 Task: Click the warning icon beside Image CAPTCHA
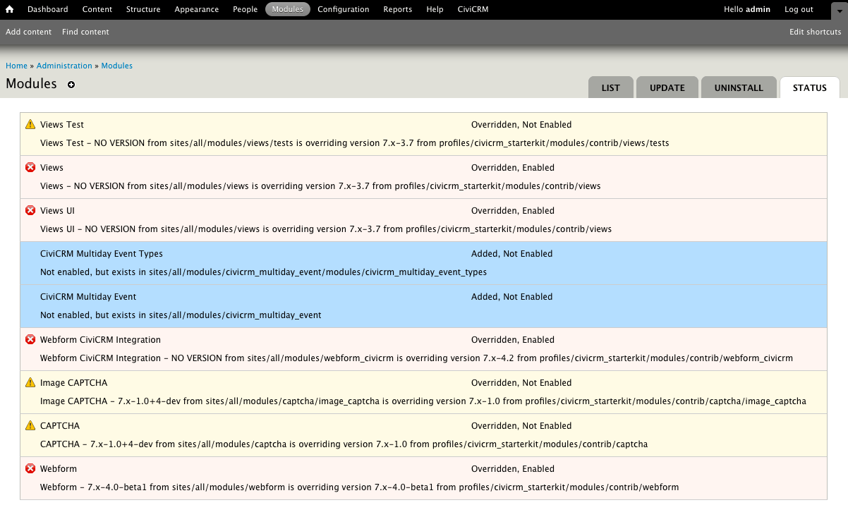(30, 382)
